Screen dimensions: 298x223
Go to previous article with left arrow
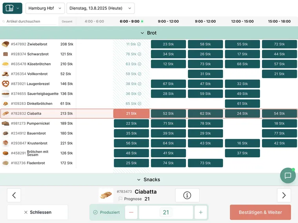[14, 195]
